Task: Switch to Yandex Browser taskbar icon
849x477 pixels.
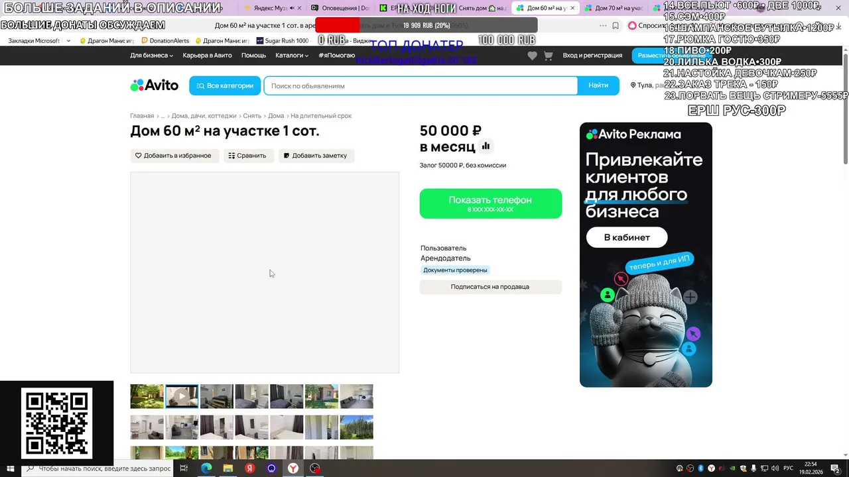Action: tap(293, 468)
